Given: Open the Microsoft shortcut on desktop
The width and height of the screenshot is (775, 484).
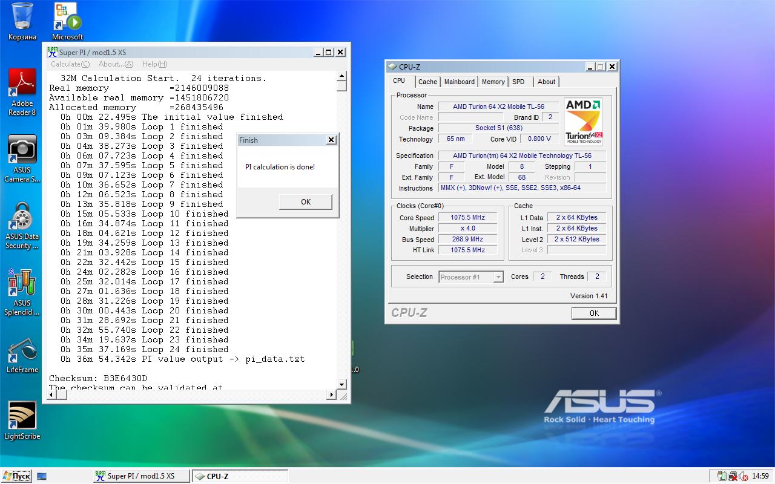Looking at the screenshot, I should (x=67, y=22).
